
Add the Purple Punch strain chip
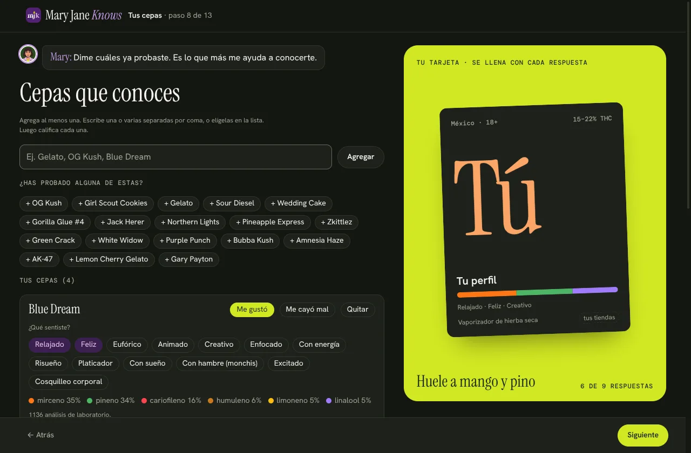point(185,241)
